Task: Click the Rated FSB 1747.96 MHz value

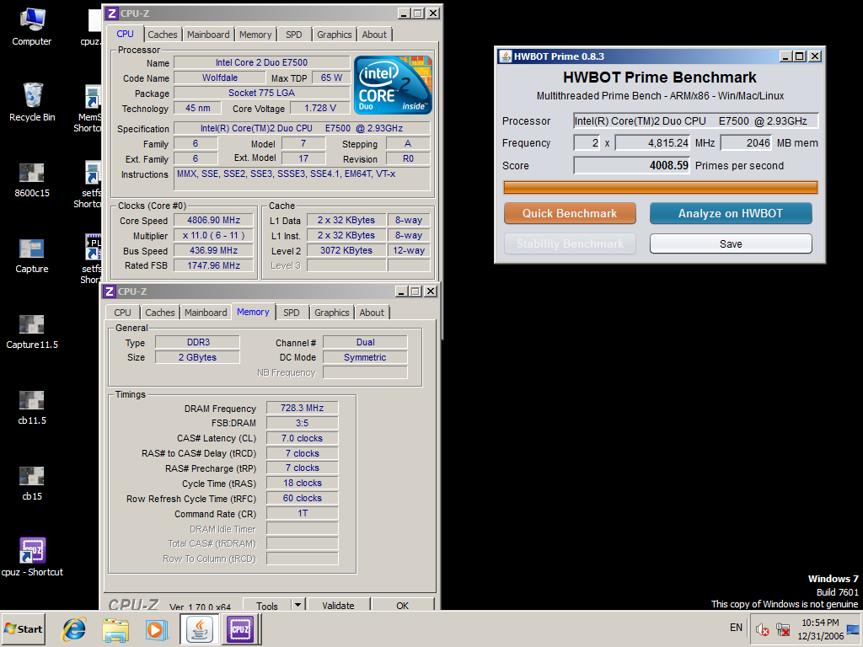Action: coord(213,265)
